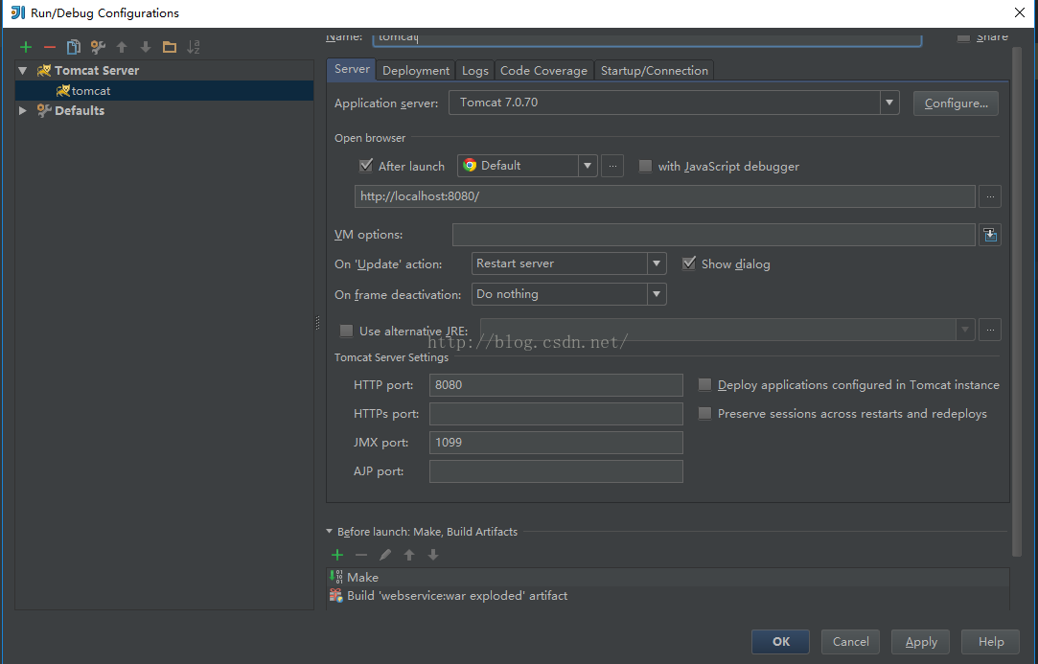Switch to the Startup/Connection tab

click(654, 71)
